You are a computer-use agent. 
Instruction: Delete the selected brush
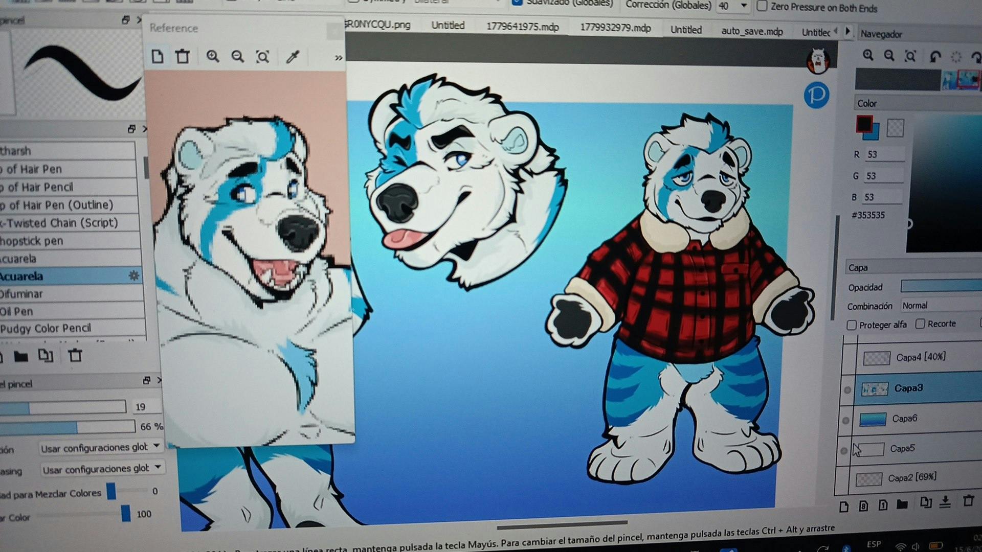point(75,355)
